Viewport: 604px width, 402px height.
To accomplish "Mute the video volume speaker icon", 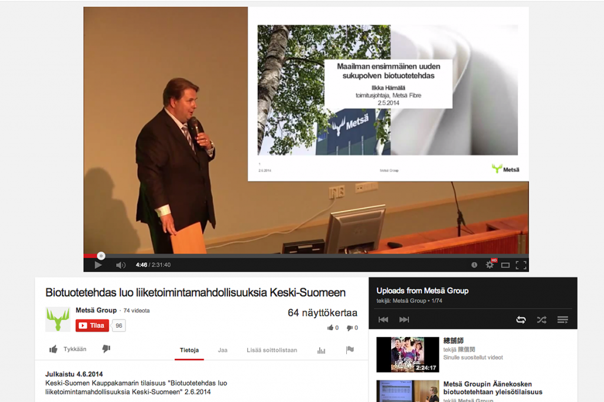I will pyautogui.click(x=120, y=265).
